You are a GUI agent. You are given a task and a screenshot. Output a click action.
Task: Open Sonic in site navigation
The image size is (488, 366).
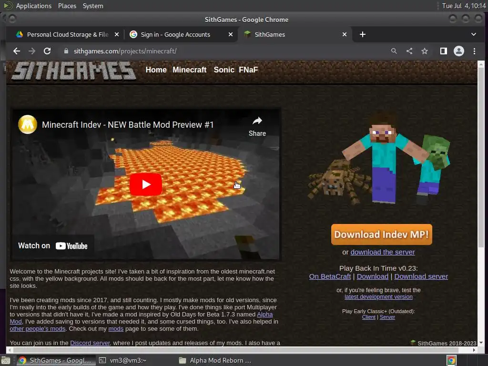224,70
